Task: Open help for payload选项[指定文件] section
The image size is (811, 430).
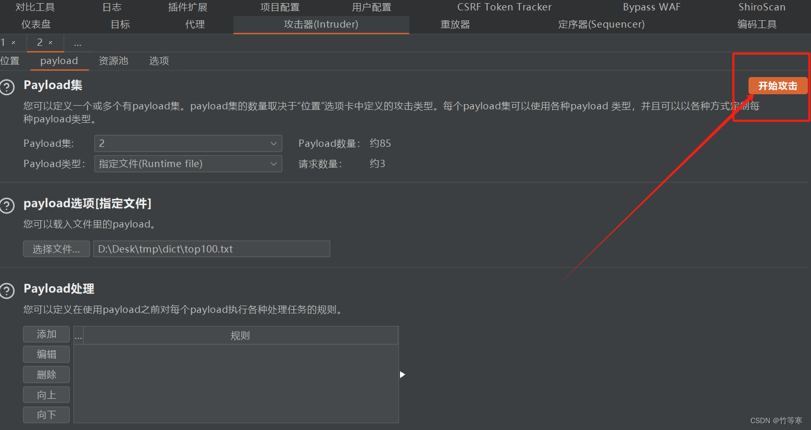Action: click(7, 206)
